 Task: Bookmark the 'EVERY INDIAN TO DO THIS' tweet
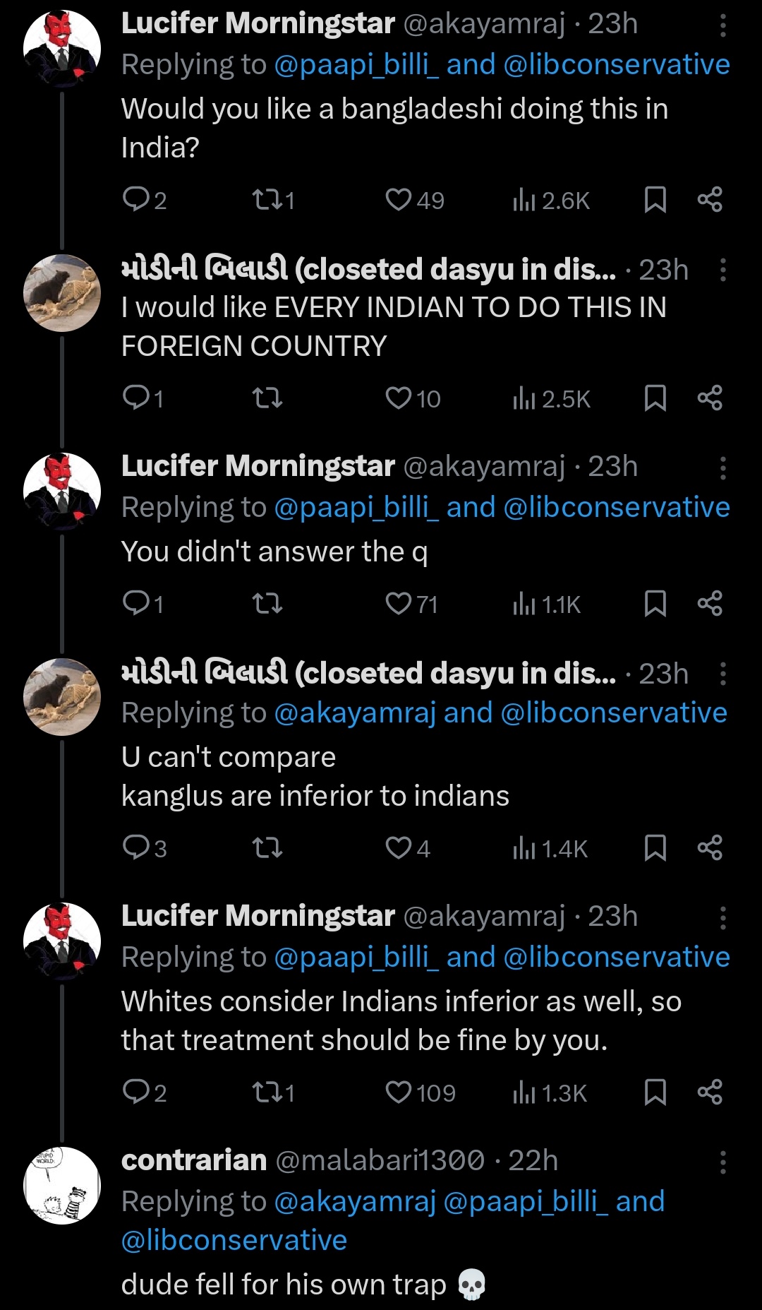coord(655,398)
